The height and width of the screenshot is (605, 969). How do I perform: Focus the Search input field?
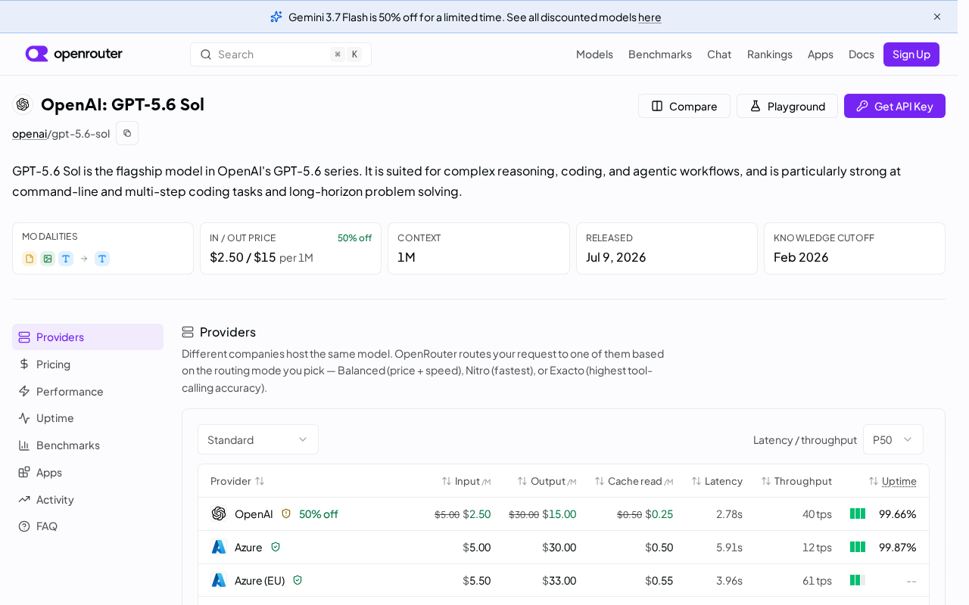[281, 54]
